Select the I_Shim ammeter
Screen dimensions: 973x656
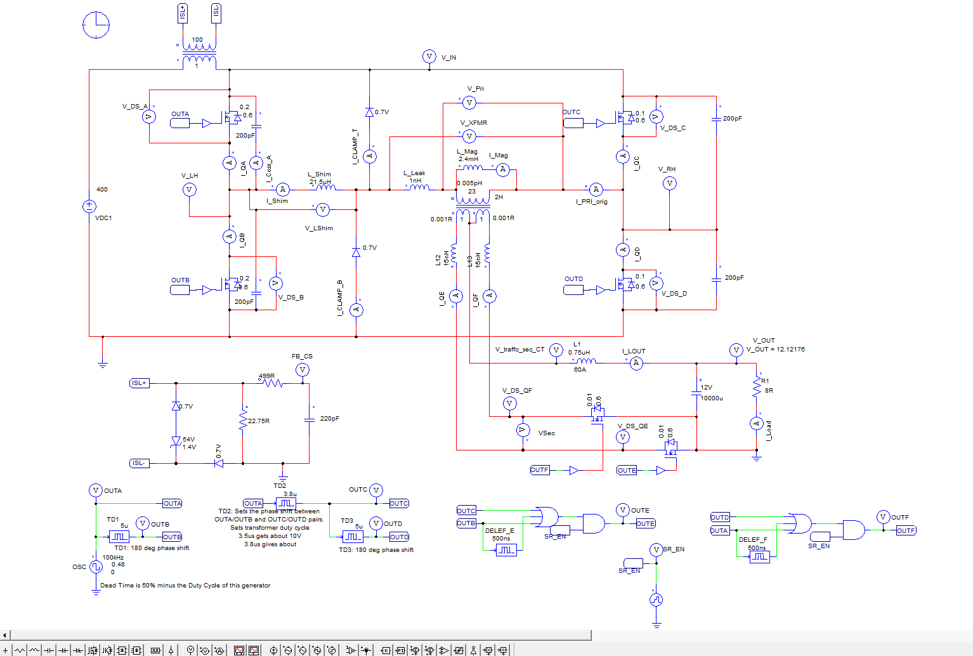(283, 190)
